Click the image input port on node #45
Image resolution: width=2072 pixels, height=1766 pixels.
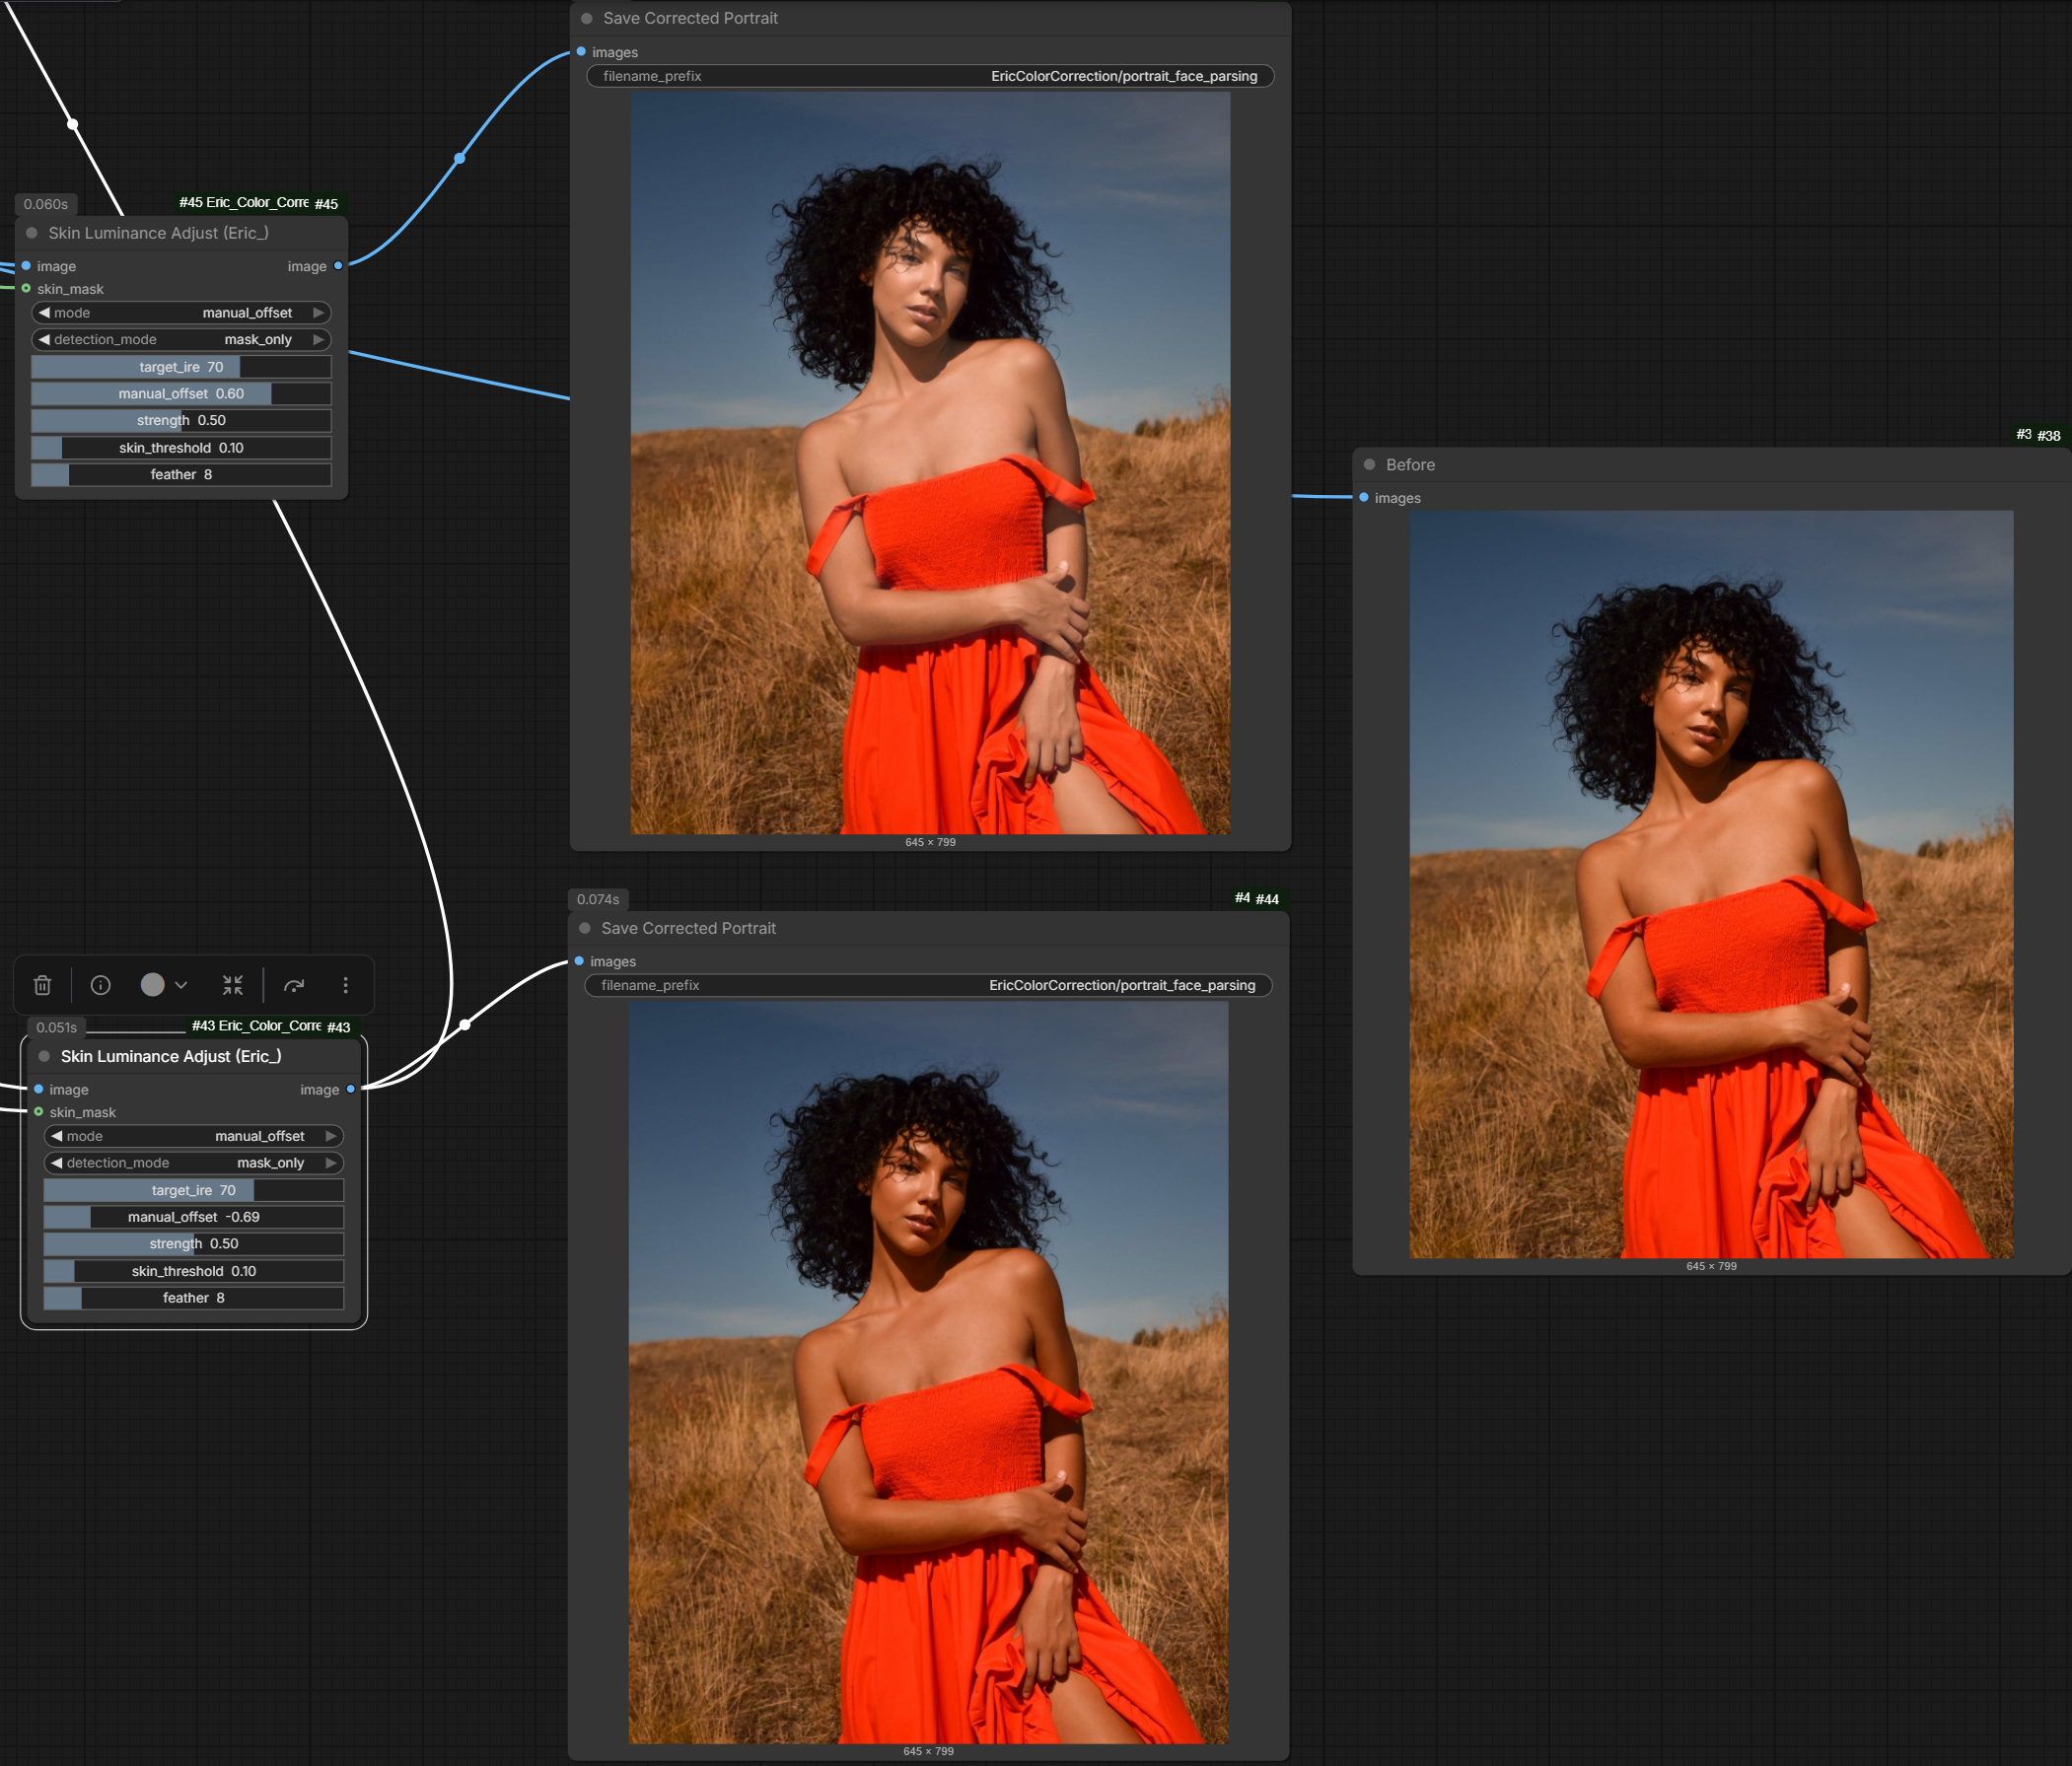[x=26, y=266]
